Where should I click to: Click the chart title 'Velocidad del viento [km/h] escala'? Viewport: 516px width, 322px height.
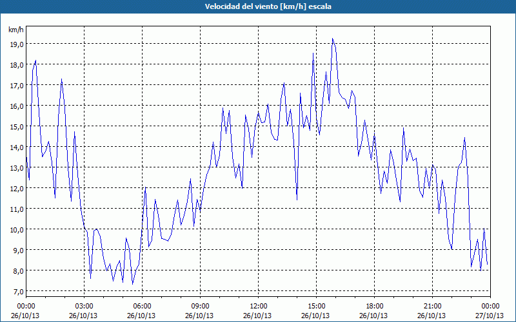(268, 6)
